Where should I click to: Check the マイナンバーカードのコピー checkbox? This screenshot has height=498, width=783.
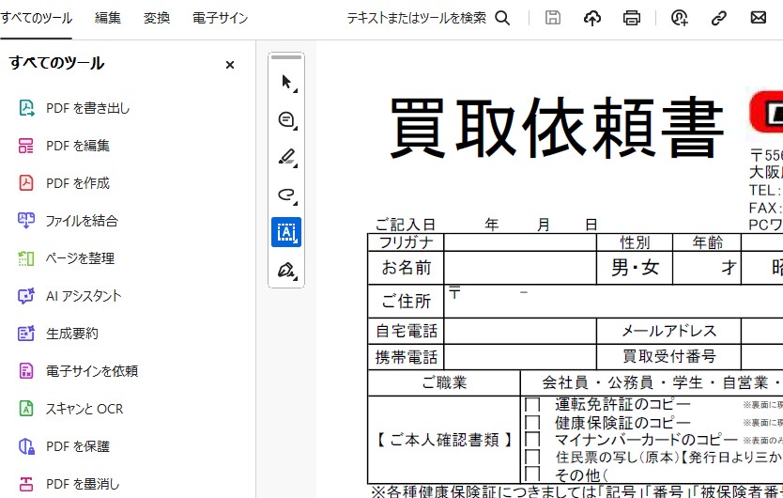coord(532,440)
